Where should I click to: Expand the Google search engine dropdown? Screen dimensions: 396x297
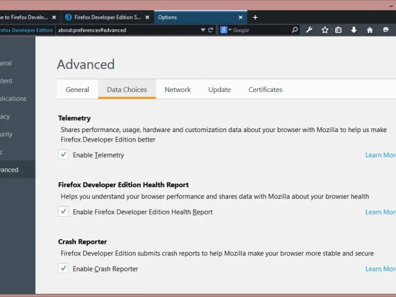click(x=226, y=30)
